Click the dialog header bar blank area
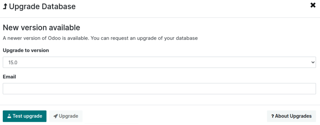The image size is (320, 125). click(186, 6)
